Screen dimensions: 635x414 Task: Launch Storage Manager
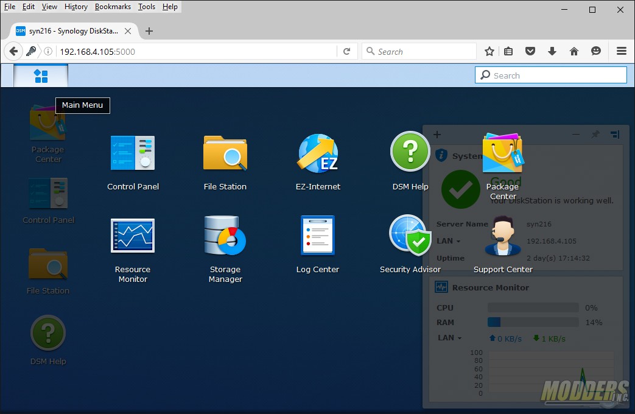click(225, 250)
